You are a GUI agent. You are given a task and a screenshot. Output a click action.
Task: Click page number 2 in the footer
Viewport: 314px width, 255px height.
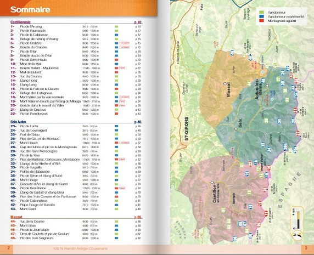pos(8,248)
